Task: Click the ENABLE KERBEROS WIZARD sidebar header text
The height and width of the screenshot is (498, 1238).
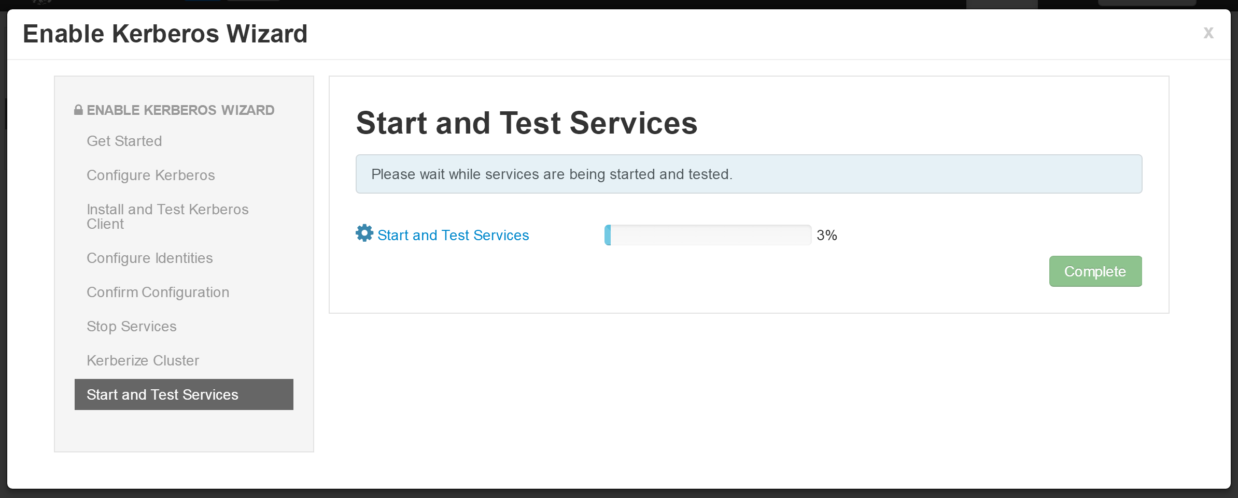Action: tap(180, 110)
